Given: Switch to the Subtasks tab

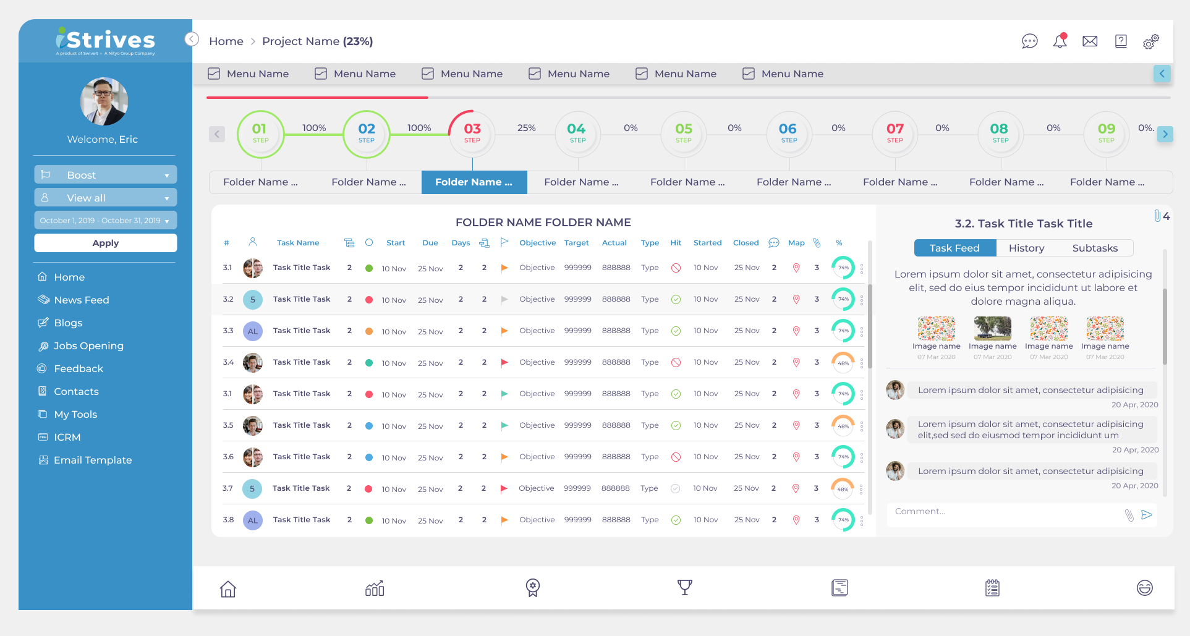Looking at the screenshot, I should 1095,248.
